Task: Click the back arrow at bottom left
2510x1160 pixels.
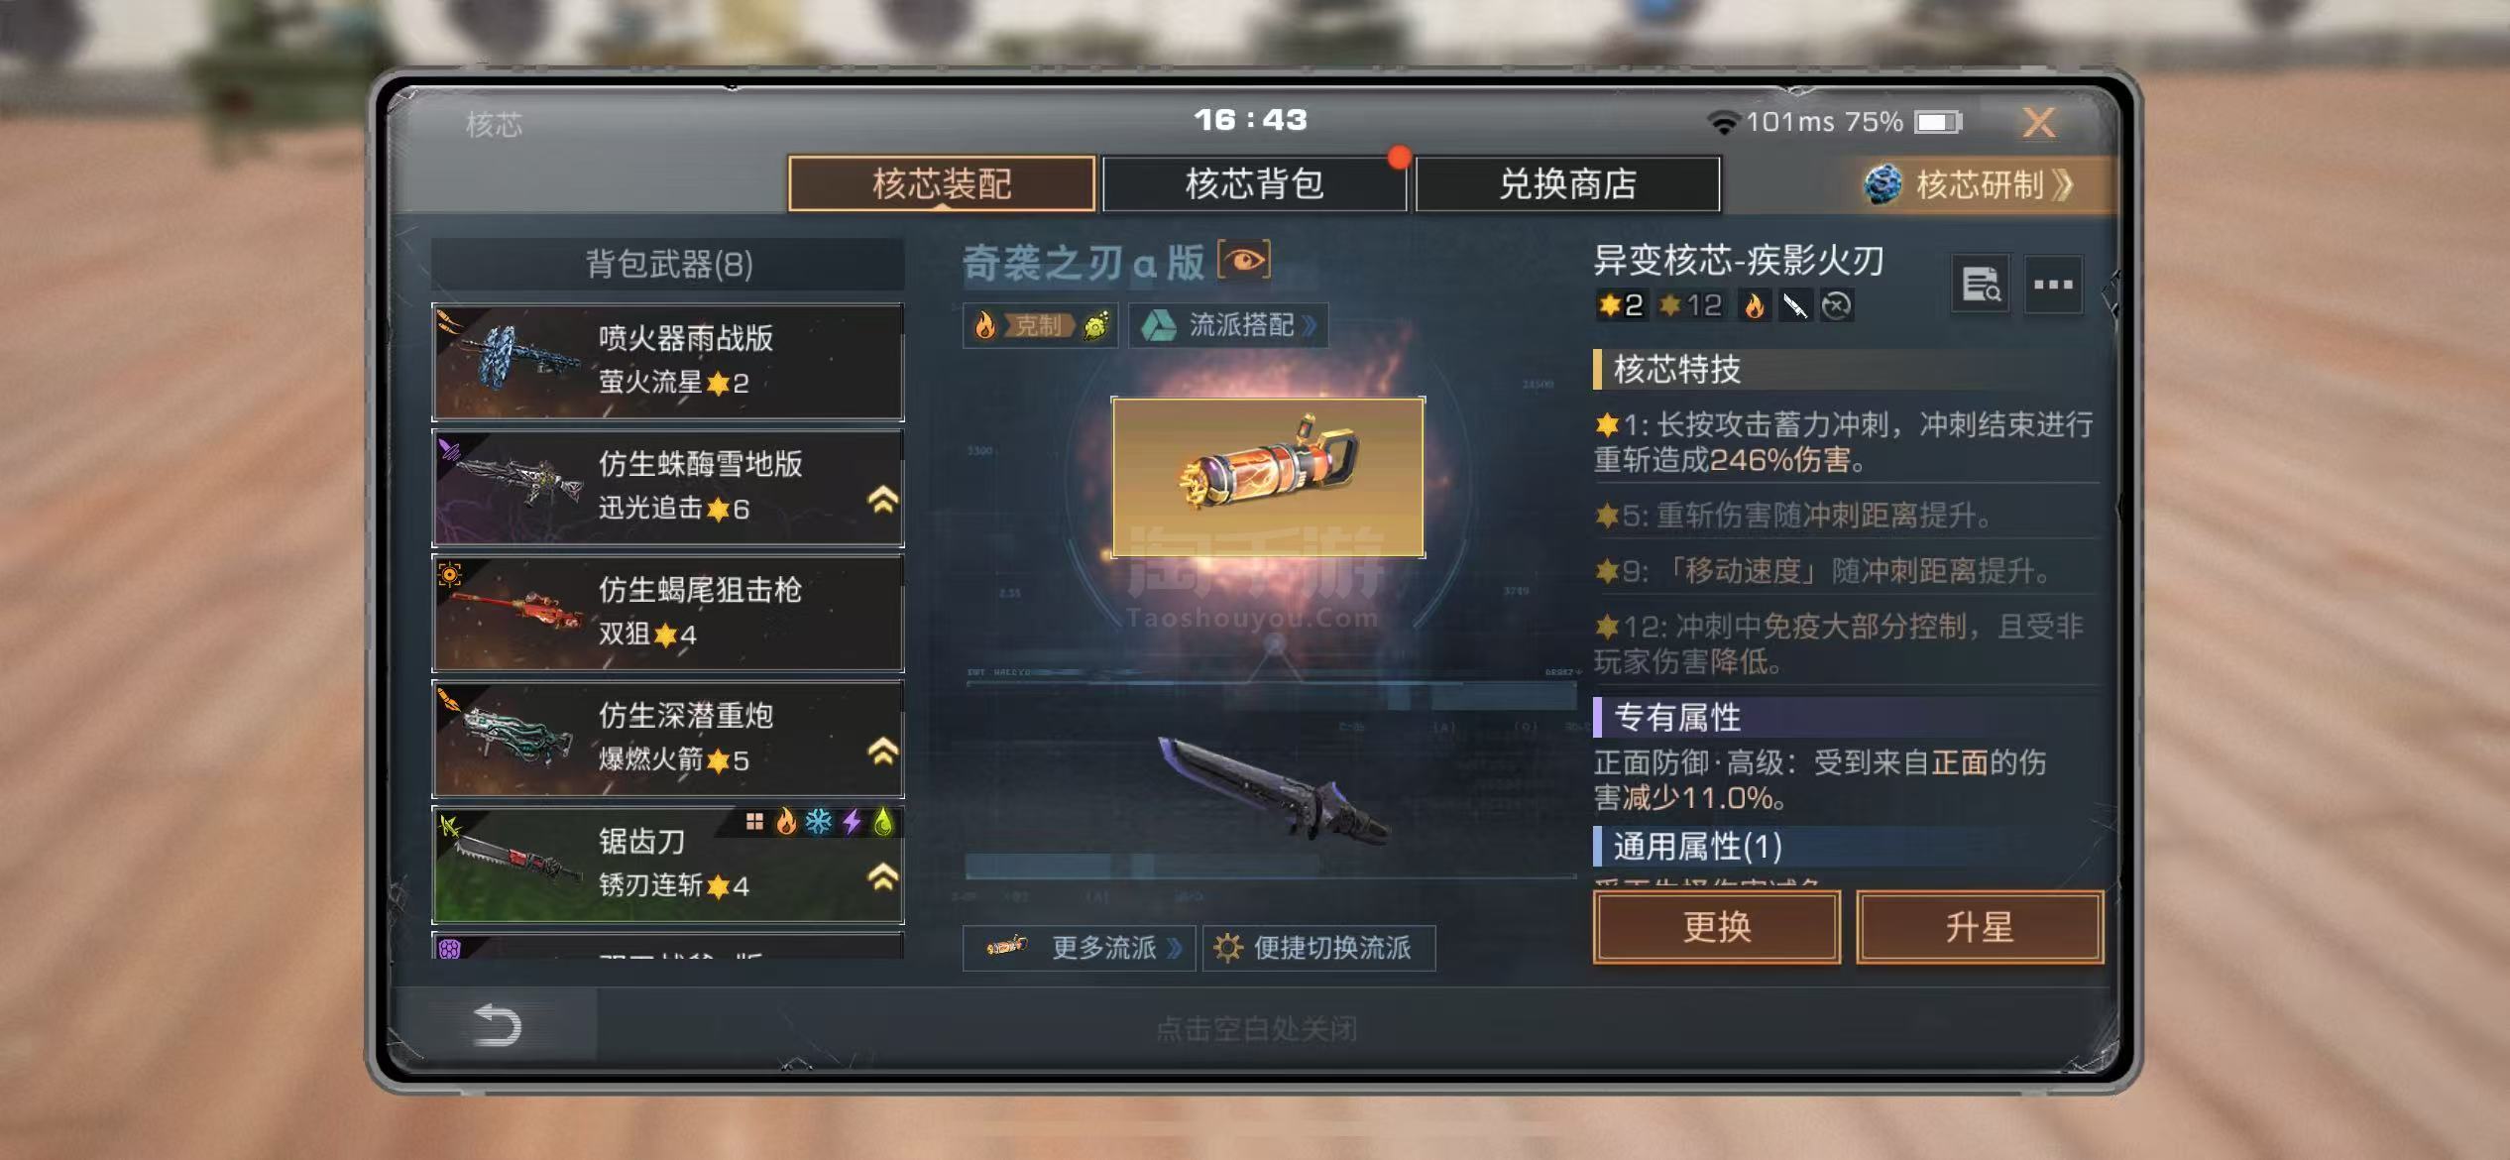Action: pos(498,1025)
